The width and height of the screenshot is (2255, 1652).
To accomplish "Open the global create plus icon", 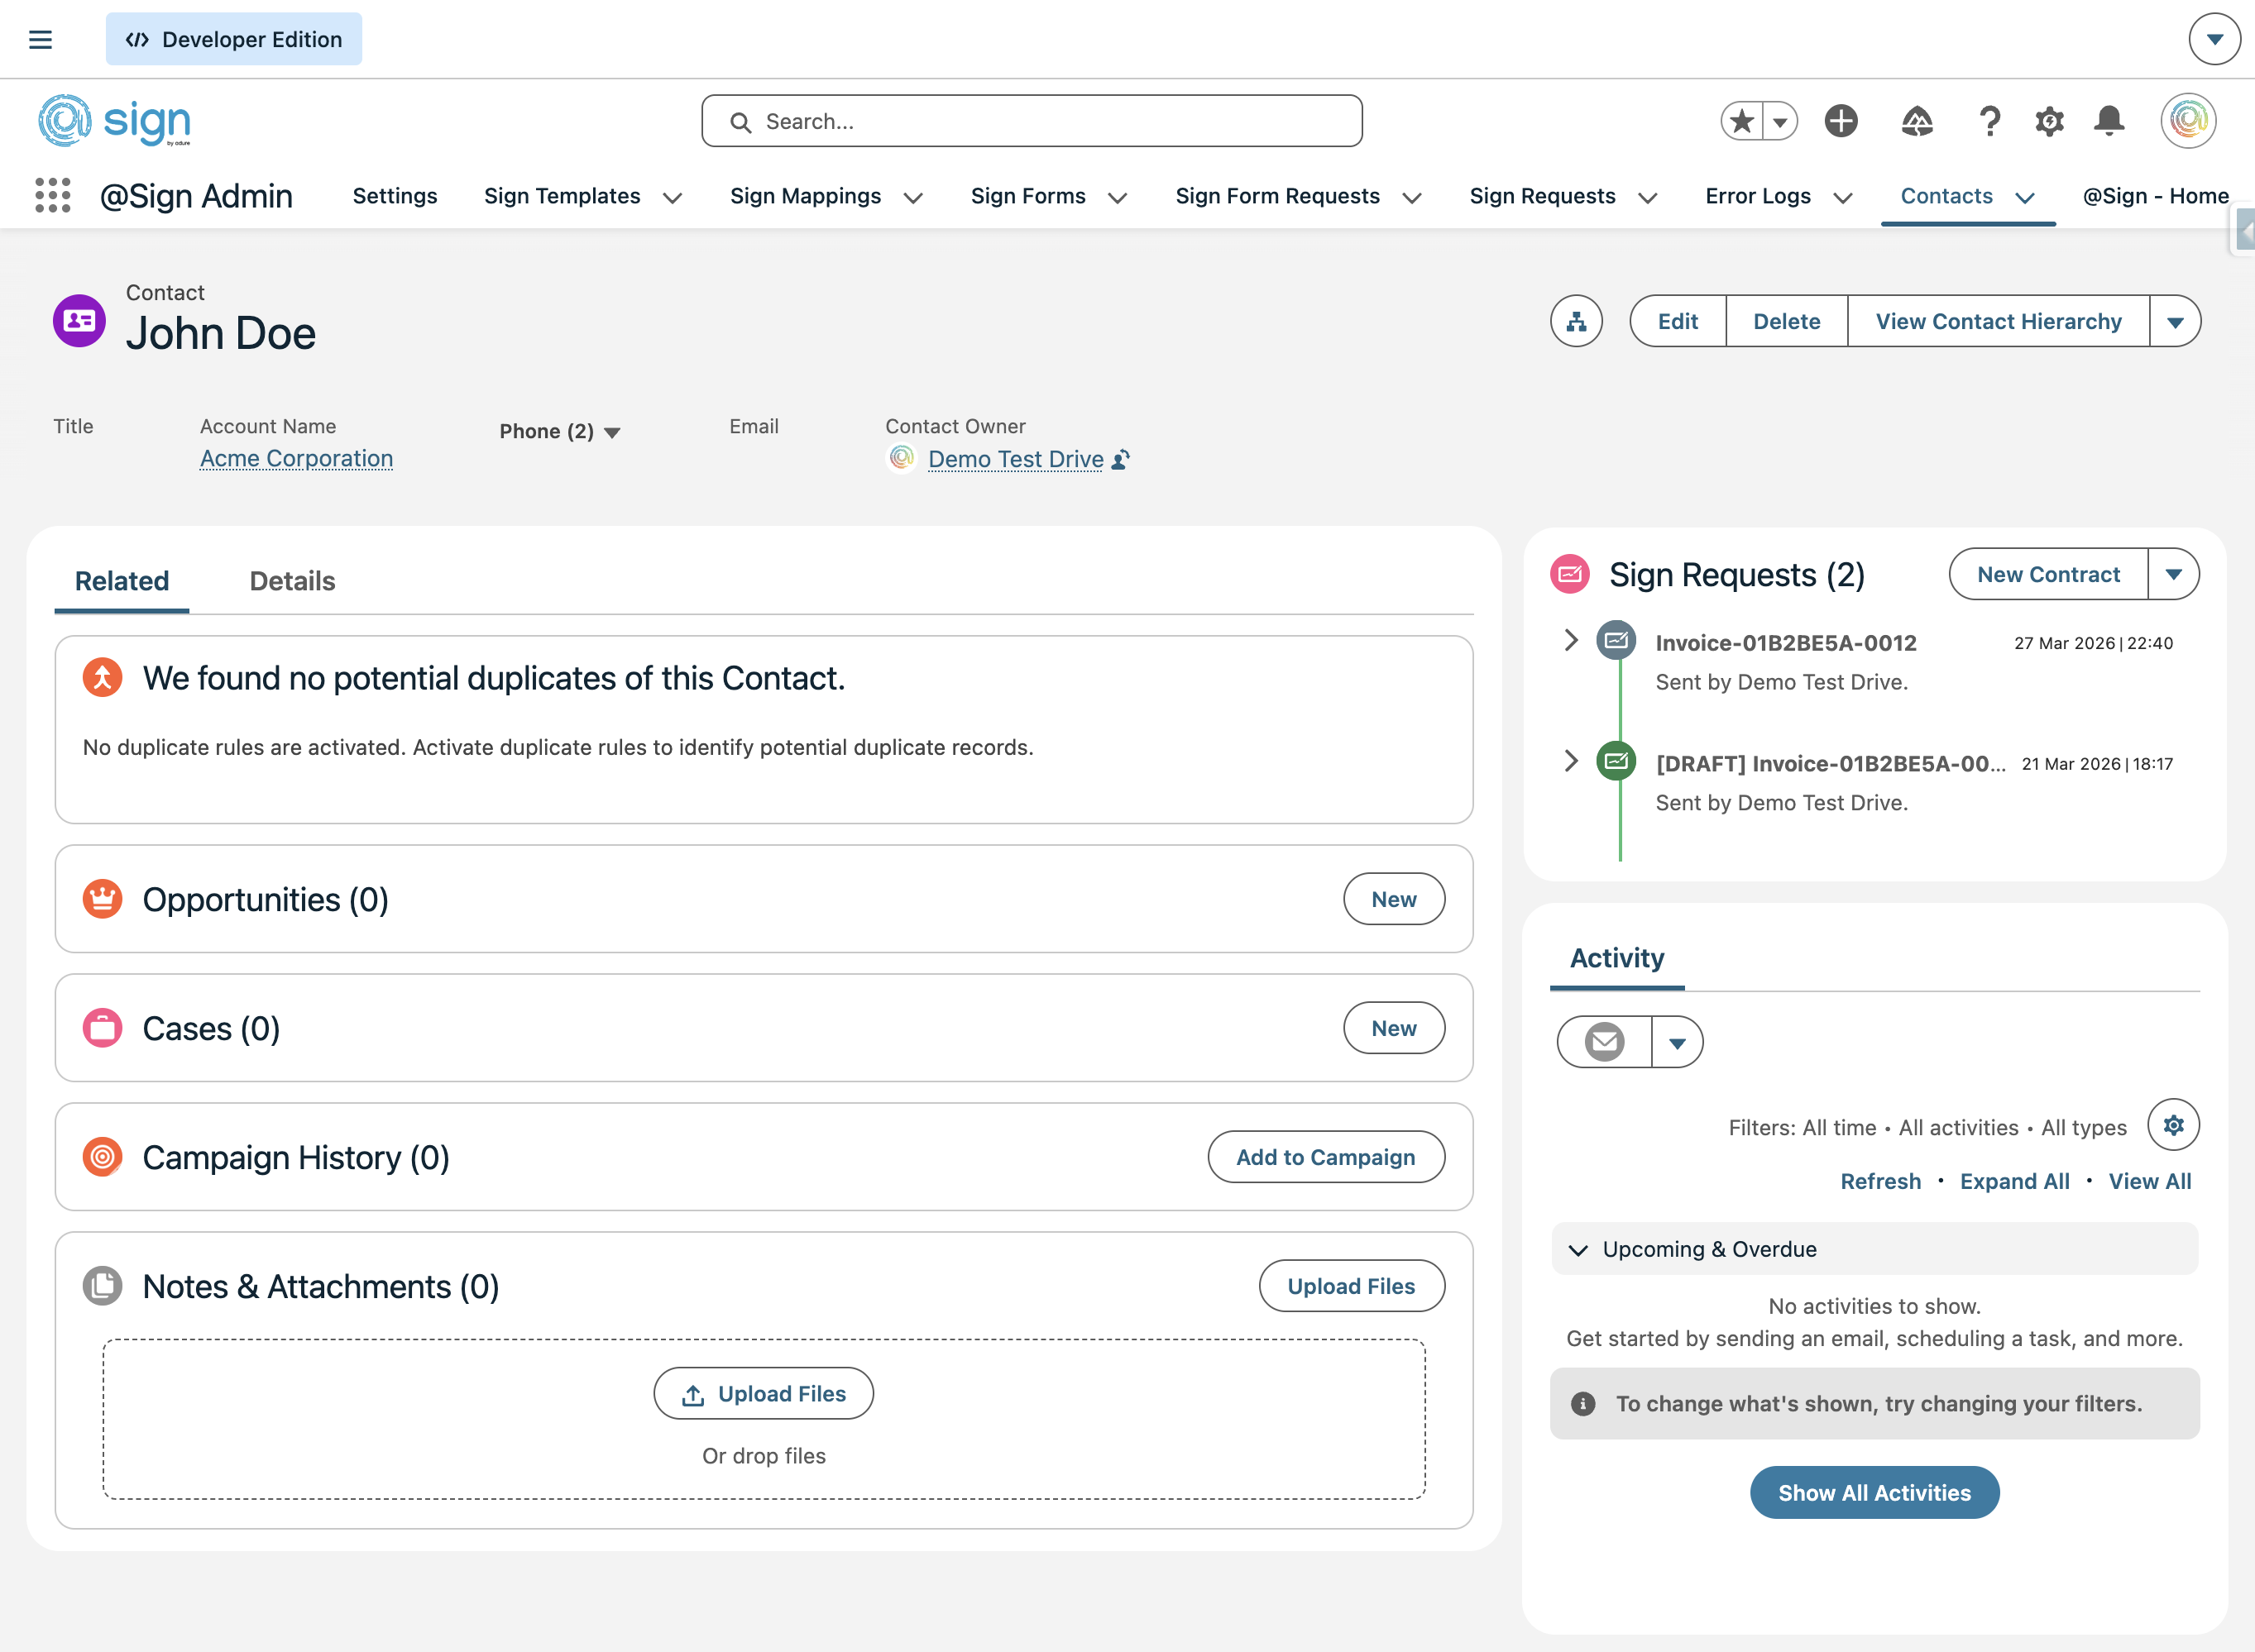I will coord(1841,121).
